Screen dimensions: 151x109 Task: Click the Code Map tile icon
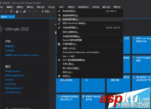pos(134,38)
